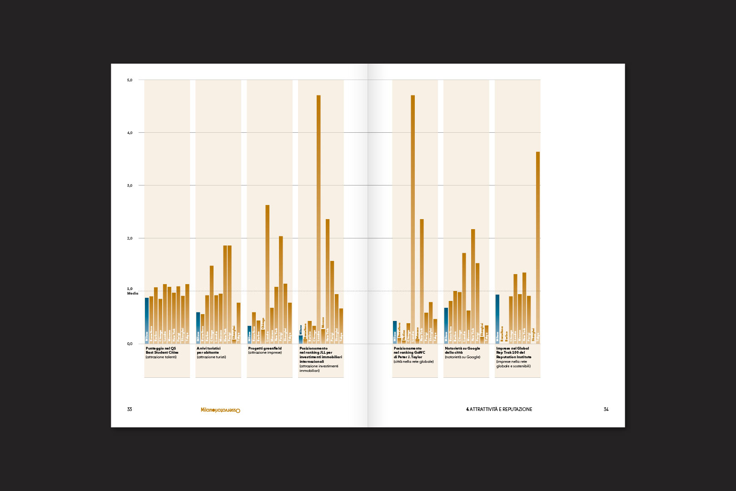
Task: Click the Posizionamento nel ranking JLL caption
Action: [x=320, y=359]
